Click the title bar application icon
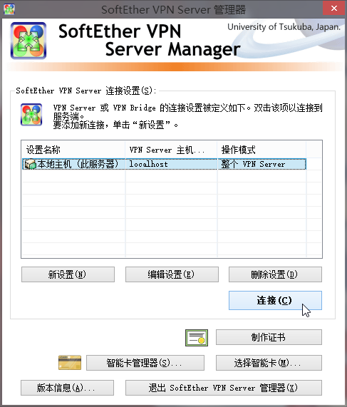 click(9, 9)
